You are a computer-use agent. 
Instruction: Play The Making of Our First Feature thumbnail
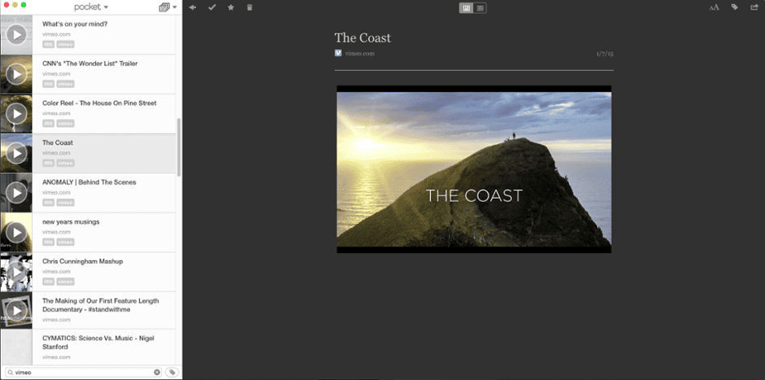pyautogui.click(x=16, y=310)
